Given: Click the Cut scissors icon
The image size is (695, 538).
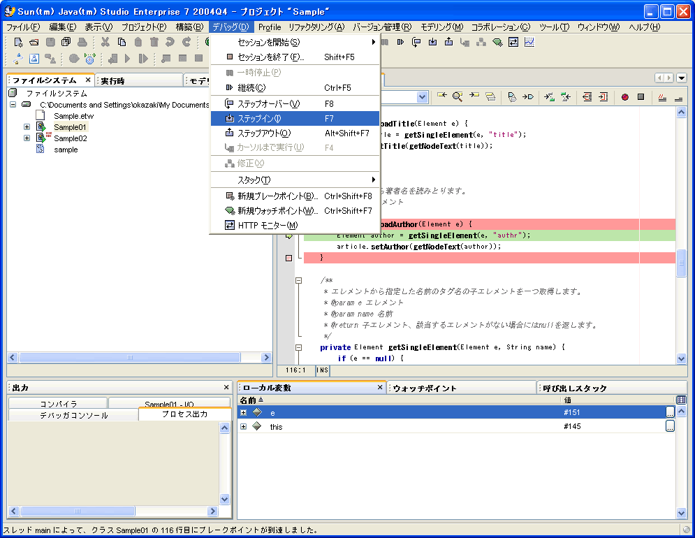Looking at the screenshot, I should point(105,42).
